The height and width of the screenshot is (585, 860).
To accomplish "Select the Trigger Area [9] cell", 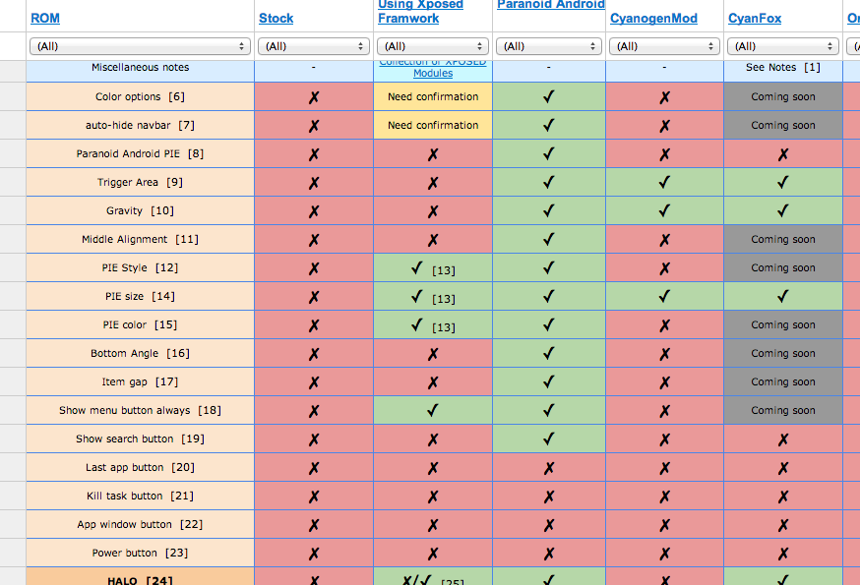I will pyautogui.click(x=140, y=182).
